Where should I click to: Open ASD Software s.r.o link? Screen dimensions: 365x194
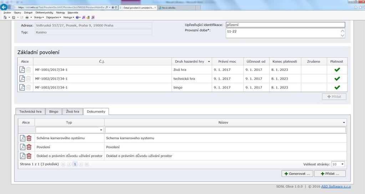coord(336,186)
